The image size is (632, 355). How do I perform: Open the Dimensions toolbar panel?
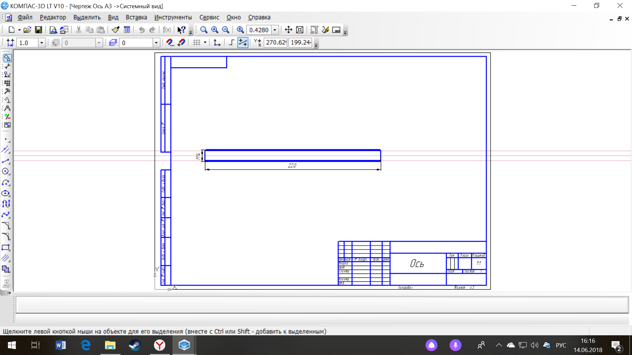7,66
